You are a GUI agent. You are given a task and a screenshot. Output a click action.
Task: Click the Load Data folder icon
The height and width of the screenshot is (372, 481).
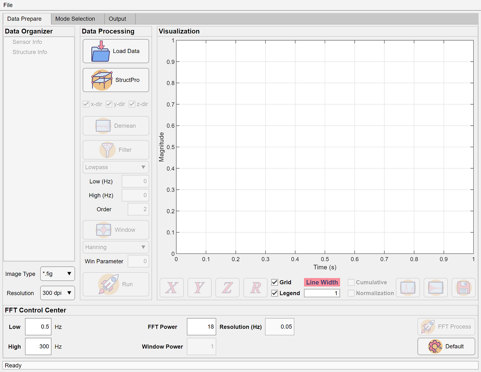(x=100, y=51)
